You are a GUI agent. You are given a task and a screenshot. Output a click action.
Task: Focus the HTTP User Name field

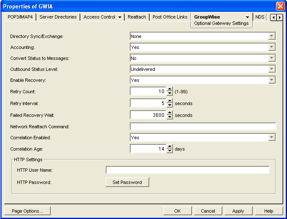[188, 170]
